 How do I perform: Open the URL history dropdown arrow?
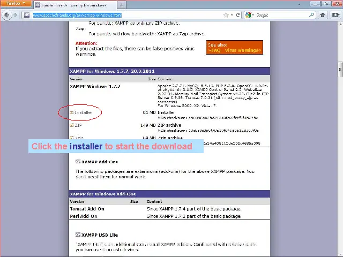click(x=232, y=15)
